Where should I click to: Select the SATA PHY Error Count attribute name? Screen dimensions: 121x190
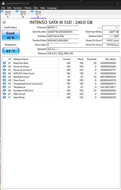click(x=24, y=73)
